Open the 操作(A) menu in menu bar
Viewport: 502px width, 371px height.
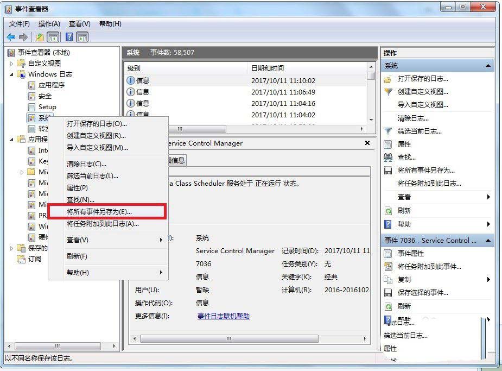coord(49,24)
